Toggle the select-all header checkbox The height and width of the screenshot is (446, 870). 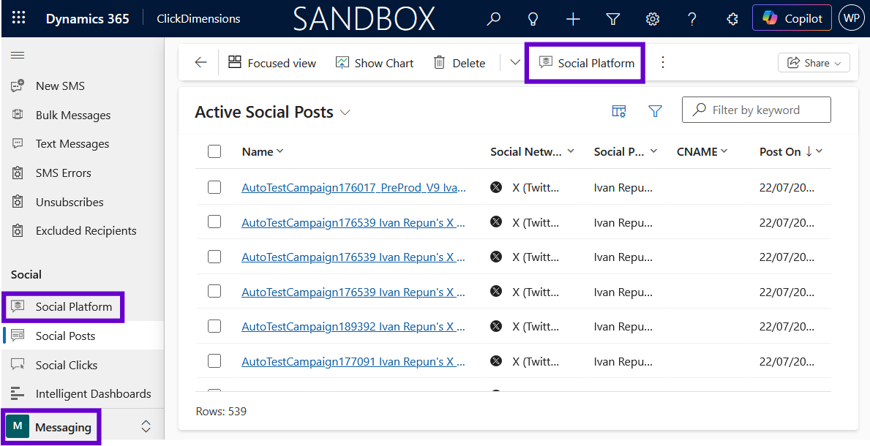click(214, 151)
